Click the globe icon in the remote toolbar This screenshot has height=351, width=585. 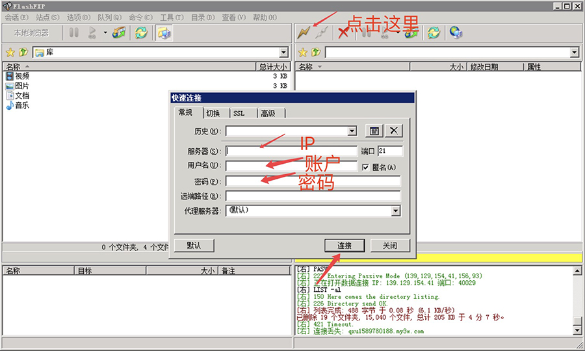point(456,32)
